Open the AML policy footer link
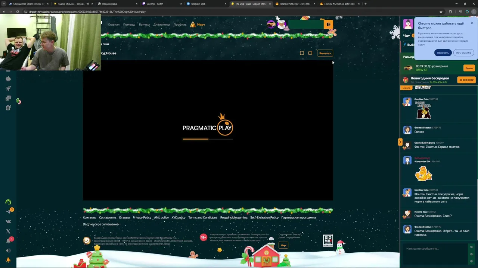 161,217
